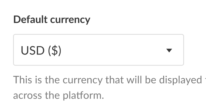Click the currency help text description
The width and height of the screenshot is (206, 112).
point(110,88)
